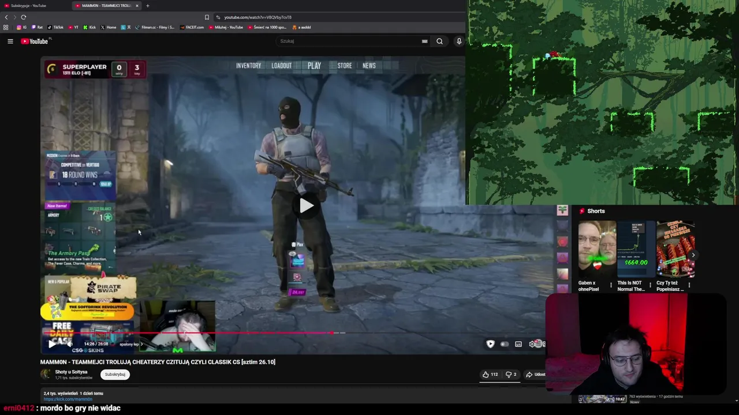Show next shorts with the right chevron
The width and height of the screenshot is (739, 415).
(693, 255)
